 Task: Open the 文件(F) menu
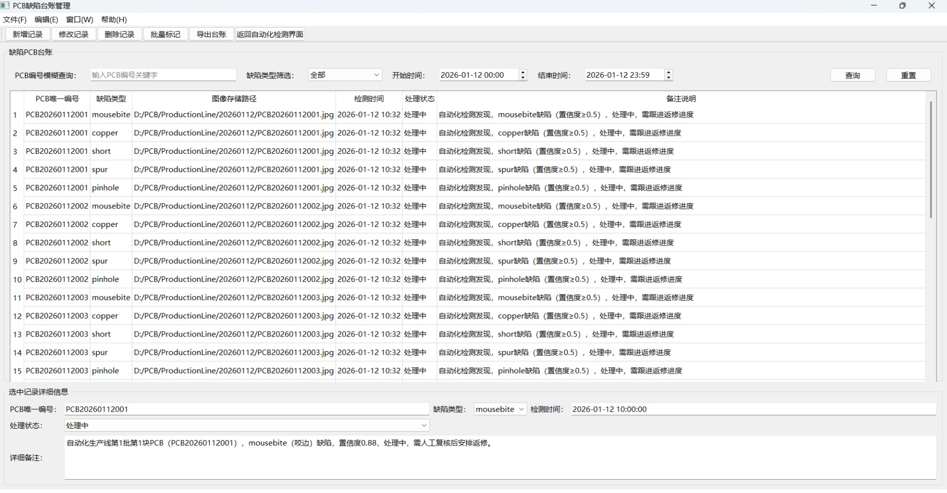tap(15, 20)
